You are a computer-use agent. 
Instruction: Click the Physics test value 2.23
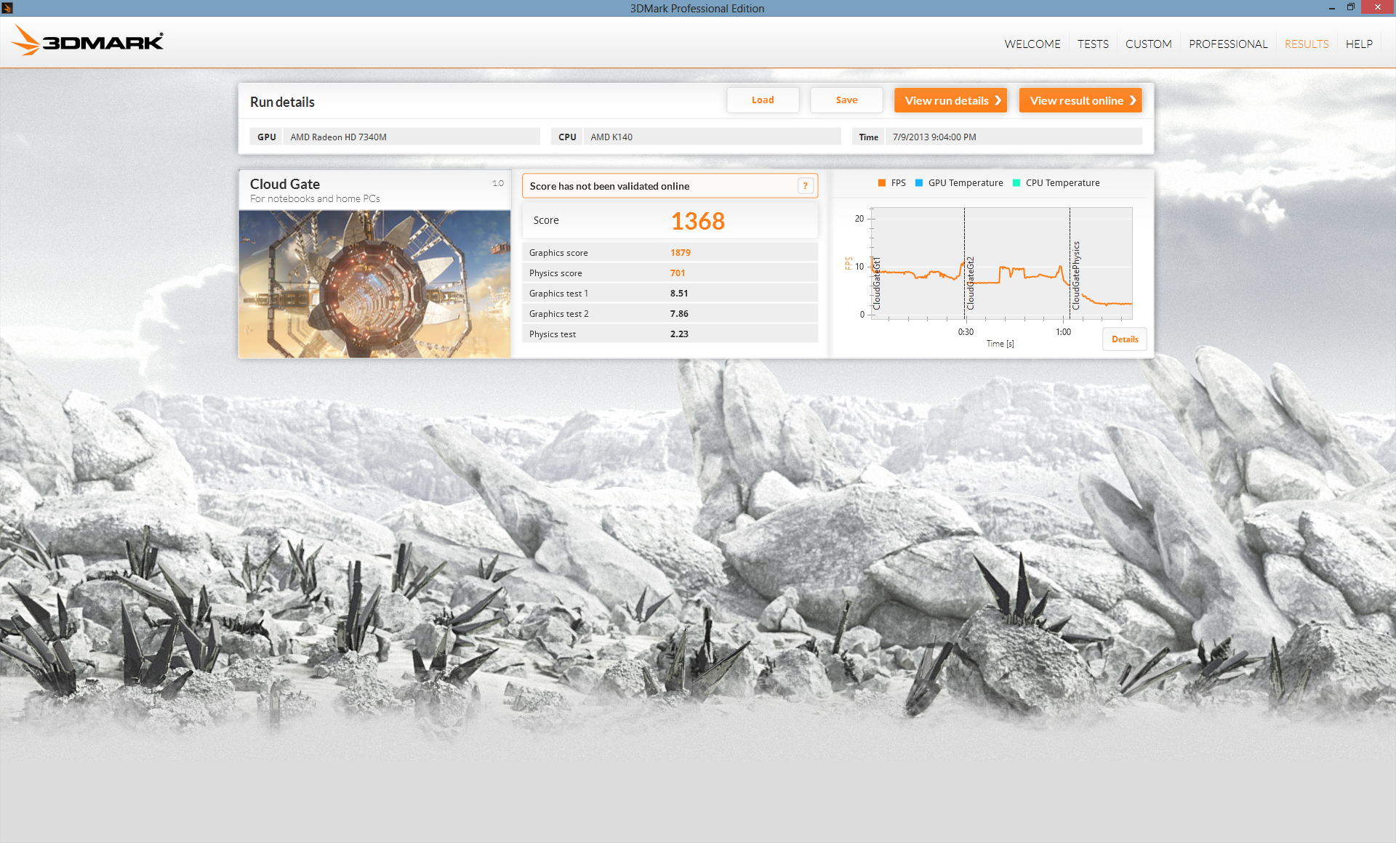tap(679, 334)
